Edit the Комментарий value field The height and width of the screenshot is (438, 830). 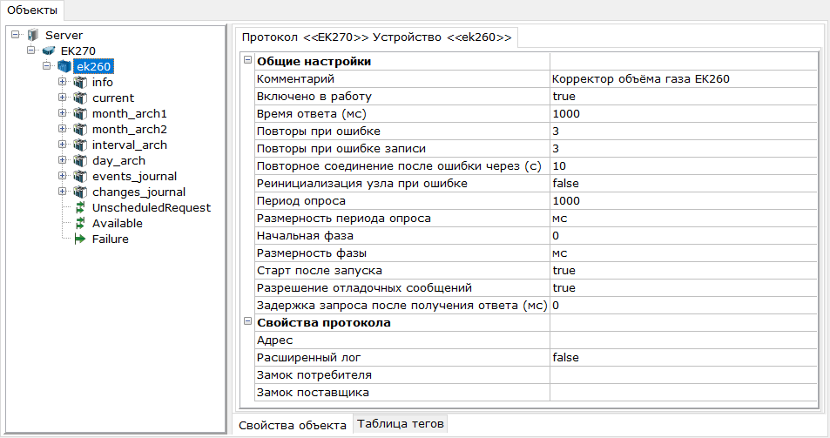coord(684,79)
